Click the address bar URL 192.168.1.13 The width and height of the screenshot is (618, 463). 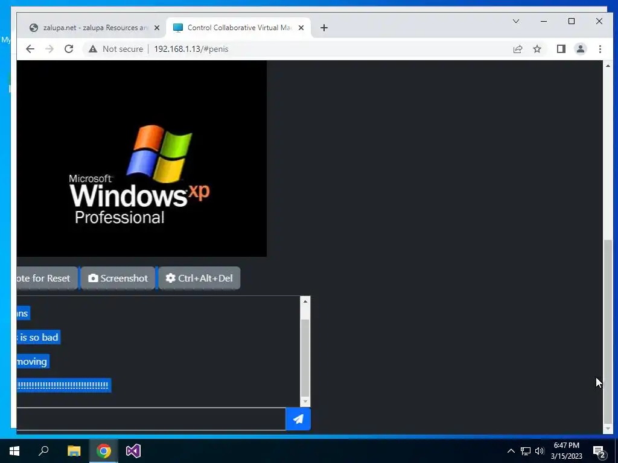point(191,49)
